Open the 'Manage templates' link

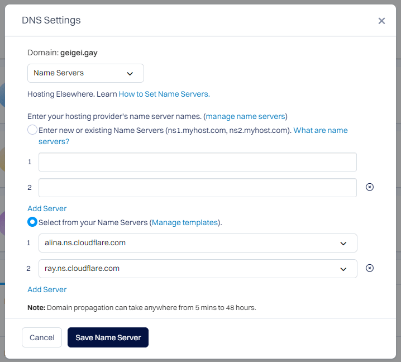pos(185,222)
